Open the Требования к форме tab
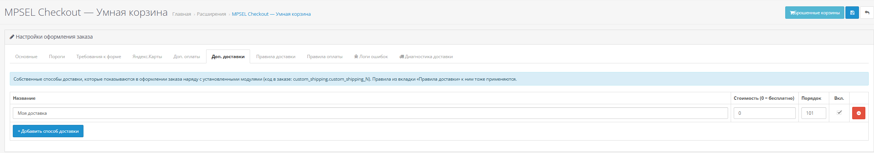Viewport: 874px width, 153px height. (x=99, y=57)
